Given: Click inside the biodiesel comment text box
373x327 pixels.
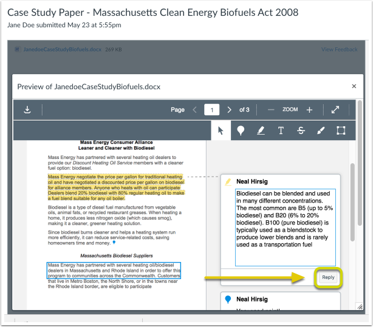Looking at the screenshot, I should (x=286, y=228).
